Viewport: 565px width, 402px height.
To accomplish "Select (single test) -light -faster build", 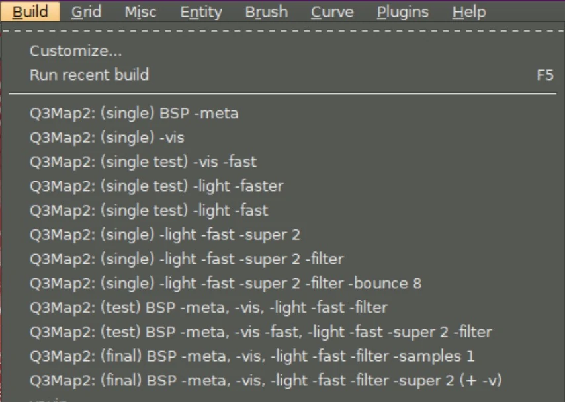I will point(156,186).
